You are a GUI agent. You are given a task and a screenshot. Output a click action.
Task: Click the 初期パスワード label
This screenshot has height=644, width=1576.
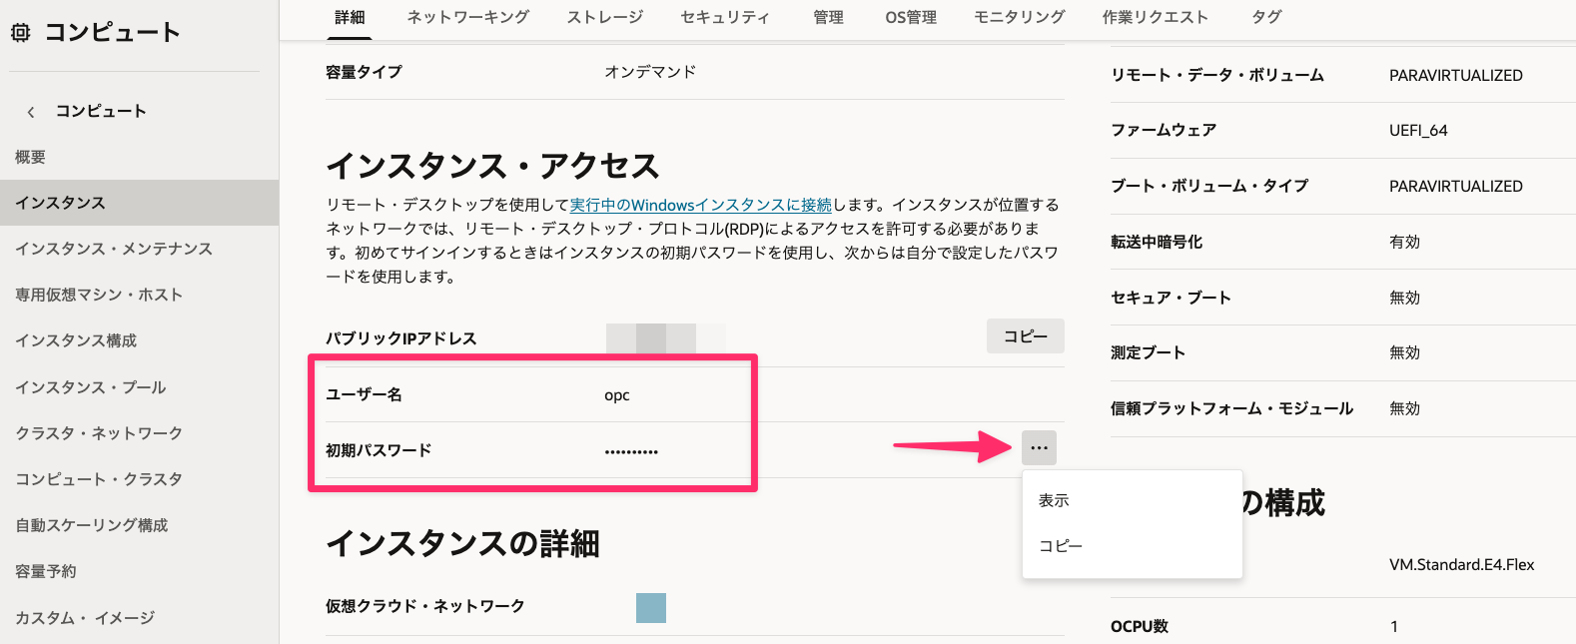click(379, 450)
